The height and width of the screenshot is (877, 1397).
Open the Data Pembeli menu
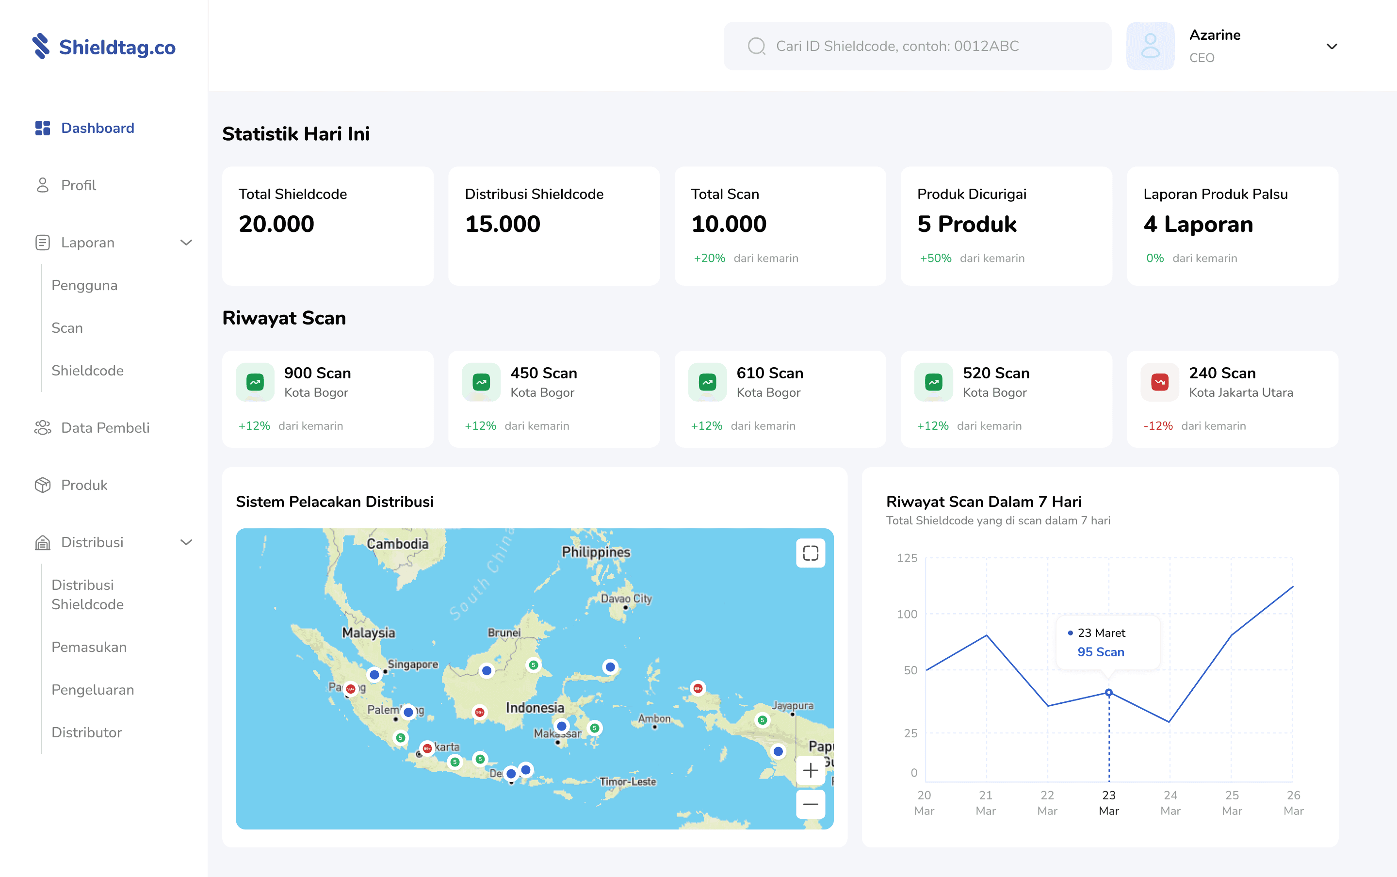(106, 427)
